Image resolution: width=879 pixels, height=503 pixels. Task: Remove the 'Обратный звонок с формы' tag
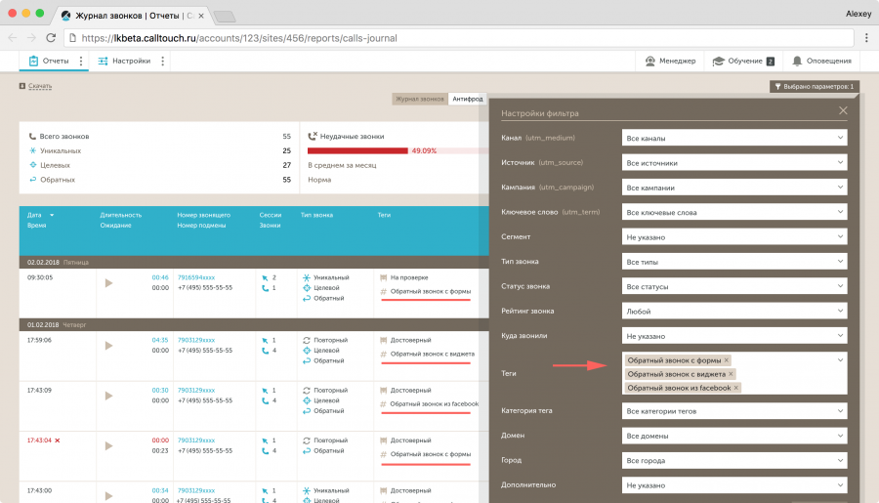click(x=727, y=360)
